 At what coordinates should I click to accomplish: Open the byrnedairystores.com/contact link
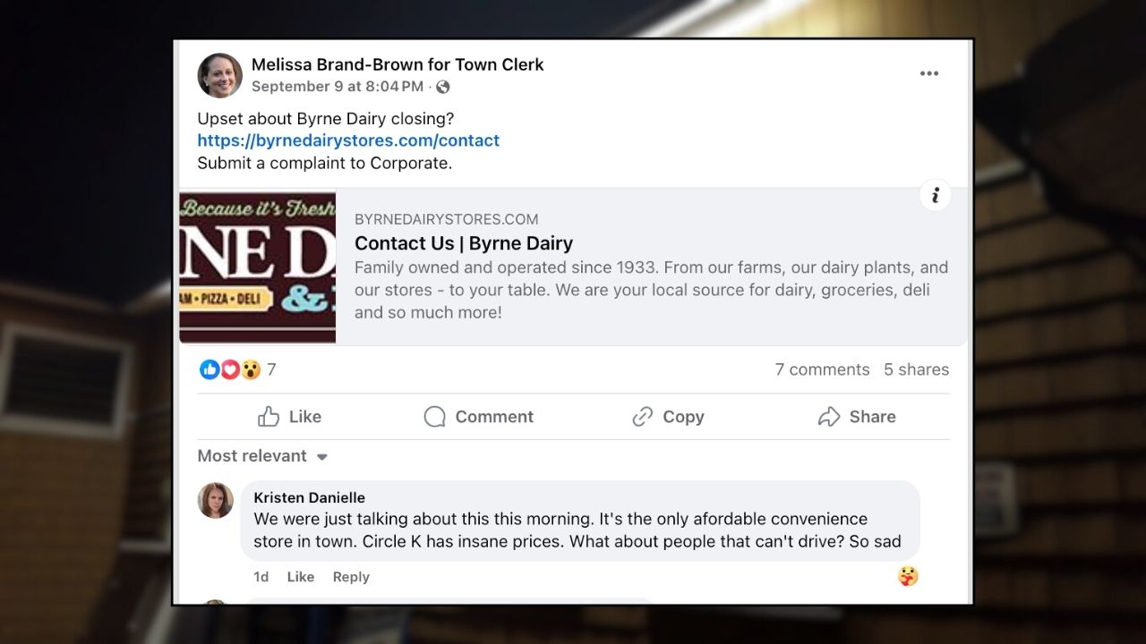348,140
